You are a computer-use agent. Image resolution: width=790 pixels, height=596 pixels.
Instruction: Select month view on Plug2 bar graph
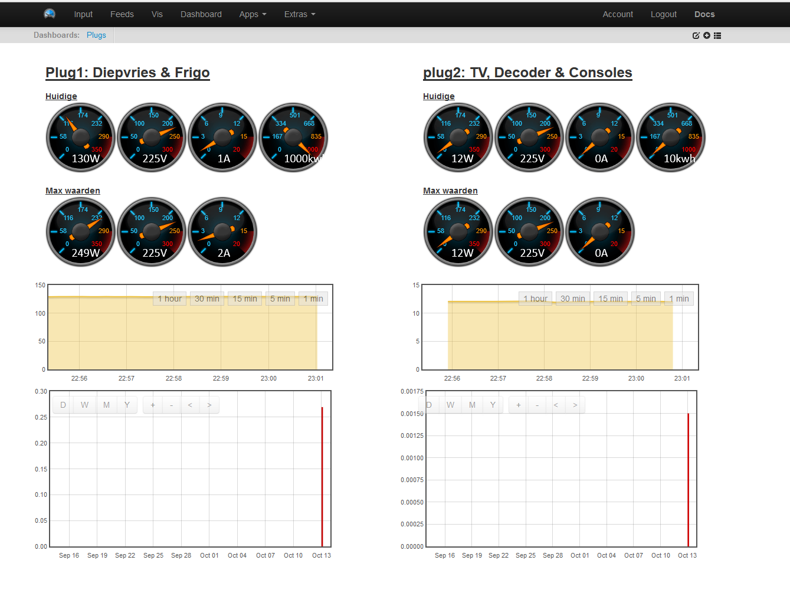pyautogui.click(x=472, y=405)
